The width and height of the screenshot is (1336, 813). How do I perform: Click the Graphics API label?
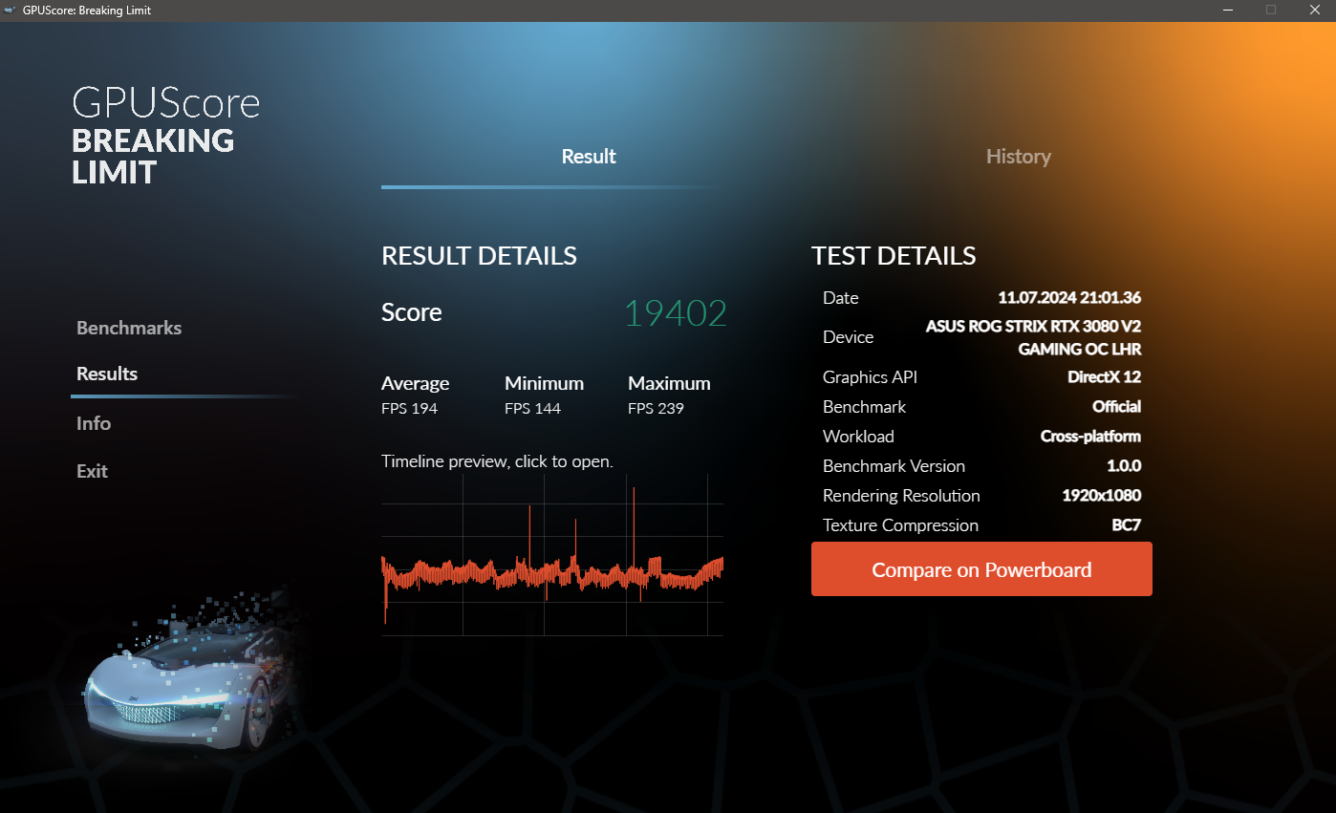point(870,377)
